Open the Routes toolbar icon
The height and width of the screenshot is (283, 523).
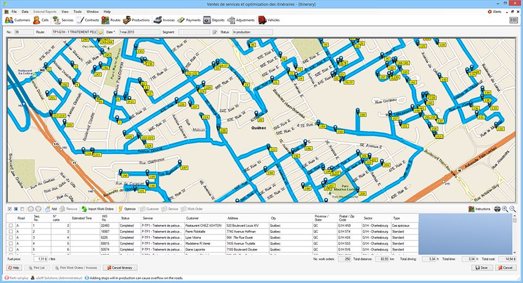(x=111, y=20)
